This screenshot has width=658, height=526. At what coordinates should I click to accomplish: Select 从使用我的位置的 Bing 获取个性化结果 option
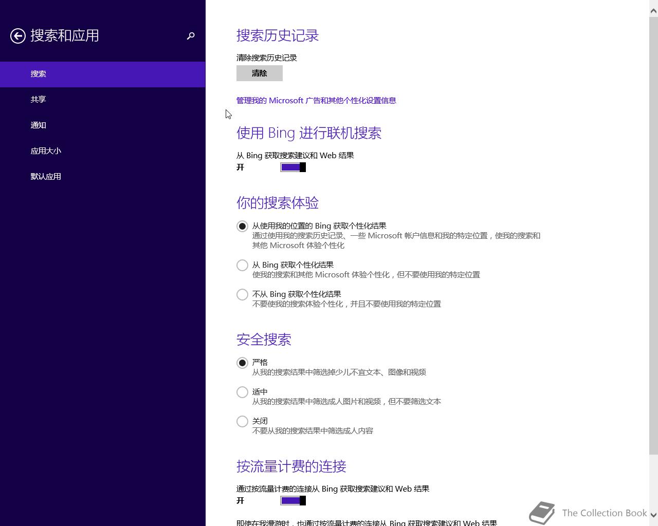(x=242, y=227)
